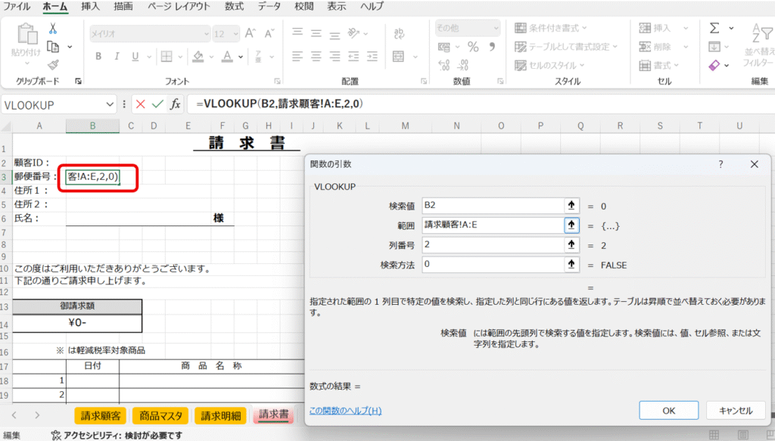Image resolution: width=775 pixels, height=441 pixels.
Task: Select the 商品マスタ sheet tab
Action: pyautogui.click(x=160, y=415)
